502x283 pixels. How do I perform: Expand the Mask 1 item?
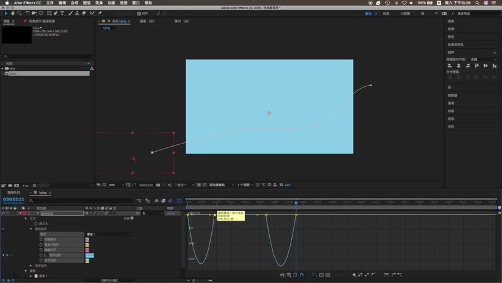[x=31, y=276]
